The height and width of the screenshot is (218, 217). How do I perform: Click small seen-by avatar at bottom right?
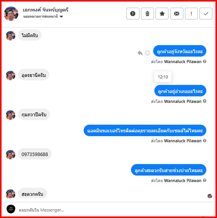(x=210, y=196)
